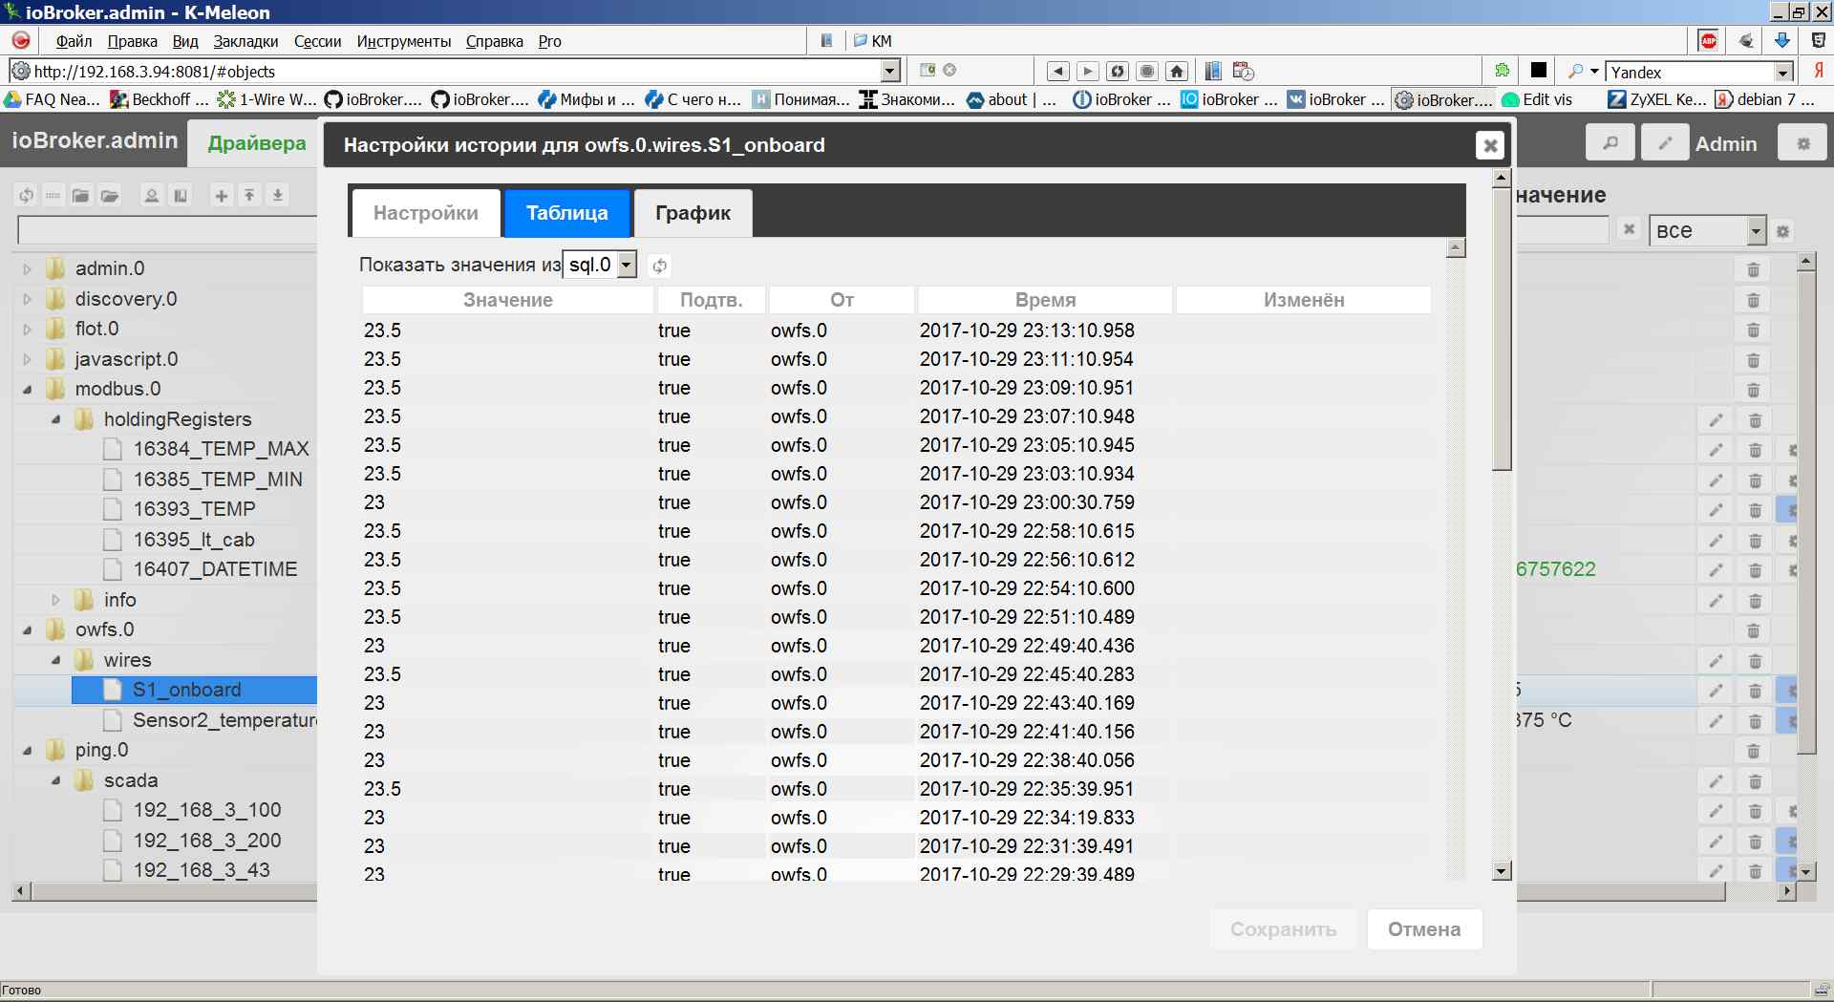This screenshot has height=1002, width=1834.
Task: Reload page using browser reload icon
Action: click(x=1118, y=72)
